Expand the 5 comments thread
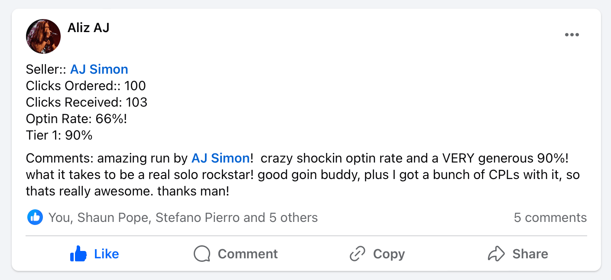 [x=550, y=218]
